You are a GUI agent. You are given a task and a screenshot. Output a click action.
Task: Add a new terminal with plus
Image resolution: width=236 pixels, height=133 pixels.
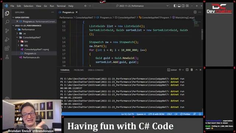click(180, 70)
